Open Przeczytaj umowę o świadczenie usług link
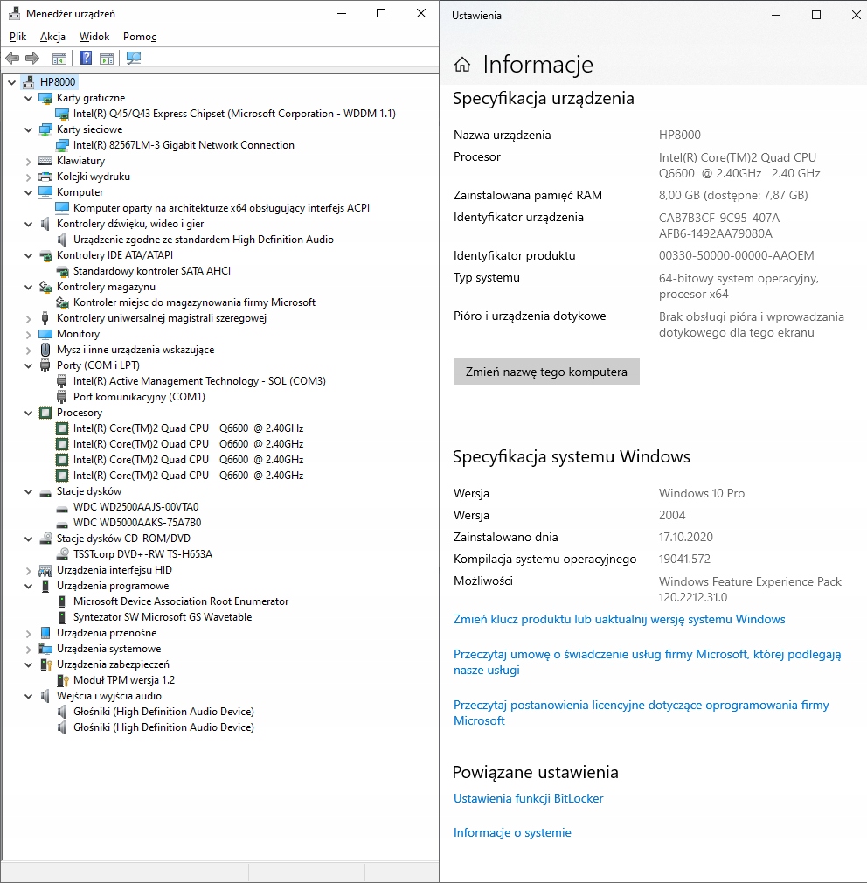 [x=648, y=663]
